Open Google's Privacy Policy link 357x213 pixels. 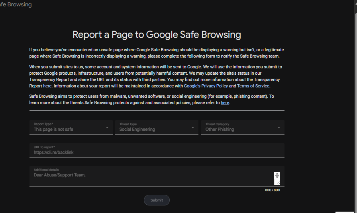[206, 86]
